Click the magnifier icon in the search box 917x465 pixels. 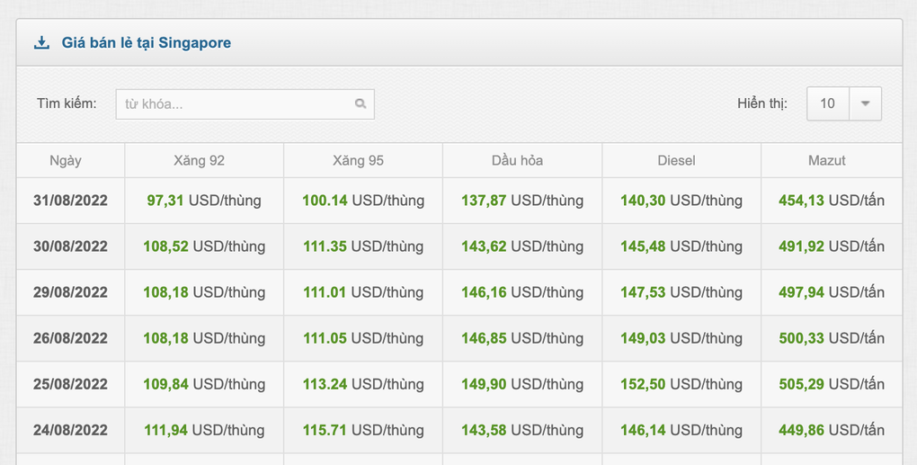pos(361,104)
